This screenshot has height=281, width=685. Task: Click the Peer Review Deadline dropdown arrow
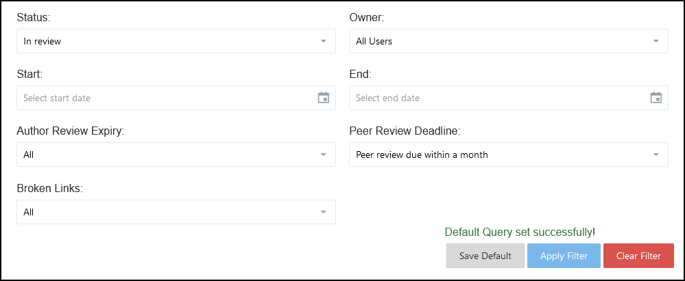(x=656, y=155)
